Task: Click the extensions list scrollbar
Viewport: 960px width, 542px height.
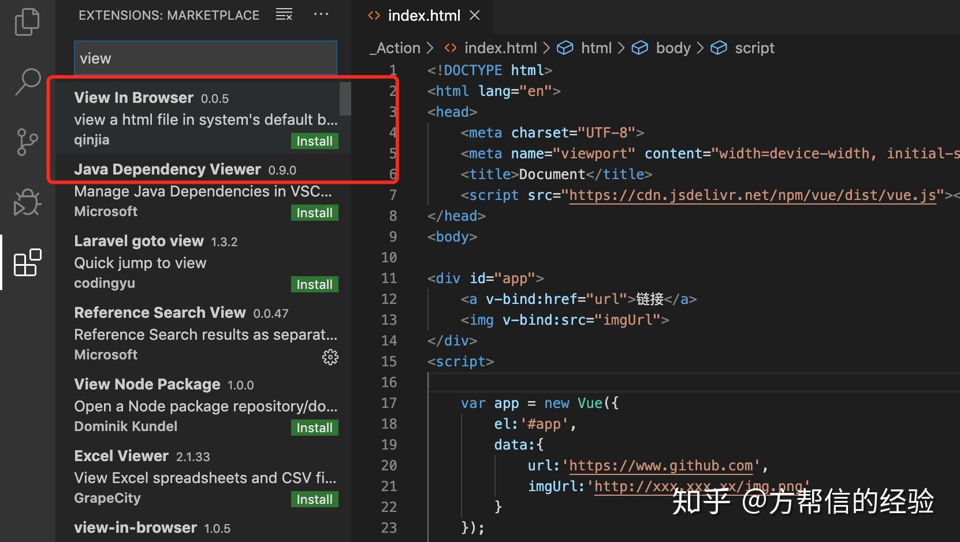Action: pos(346,99)
